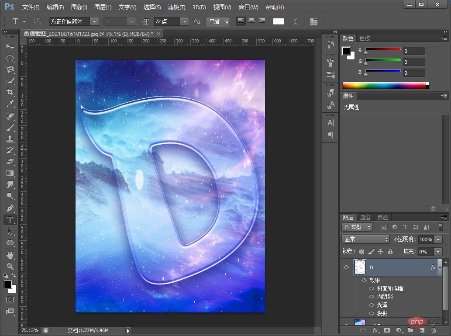451x336 pixels.
Task: Open the layer opacity dropdown arrow
Action: coord(438,239)
